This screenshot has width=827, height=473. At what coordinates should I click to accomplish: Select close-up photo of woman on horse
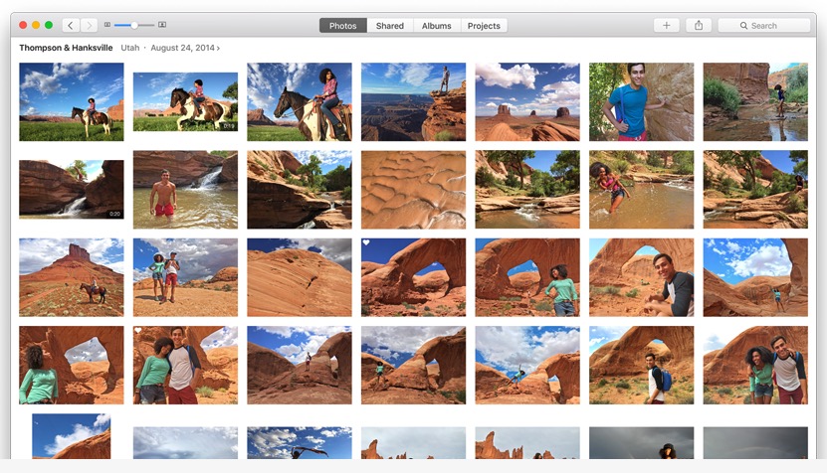point(299,101)
